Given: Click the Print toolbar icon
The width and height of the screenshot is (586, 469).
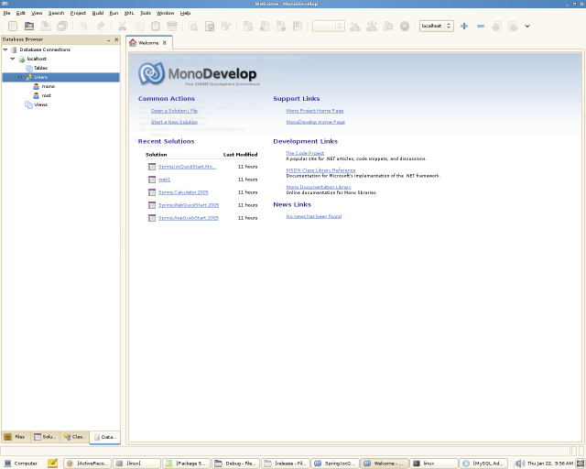Looking at the screenshot, I should (x=172, y=26).
